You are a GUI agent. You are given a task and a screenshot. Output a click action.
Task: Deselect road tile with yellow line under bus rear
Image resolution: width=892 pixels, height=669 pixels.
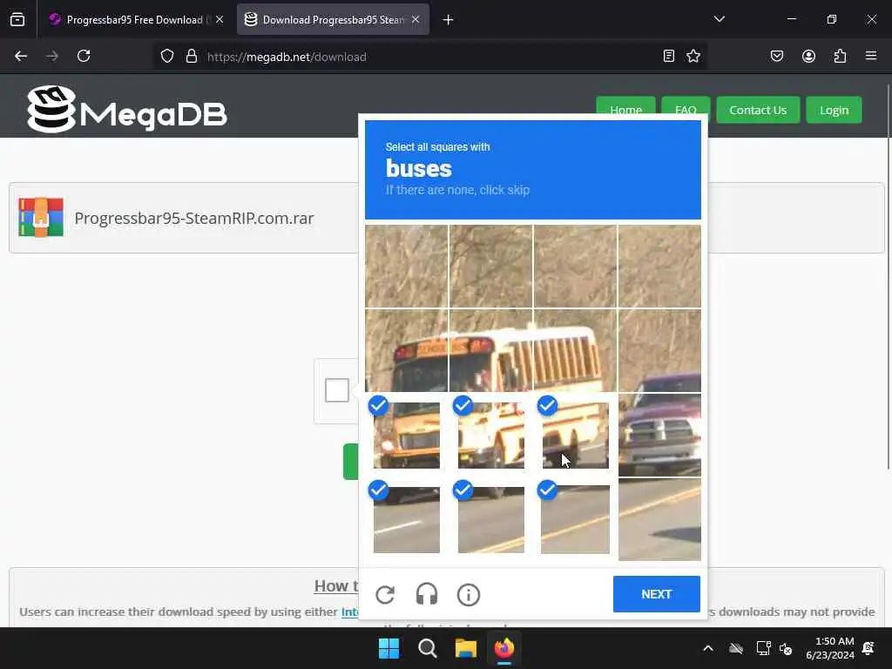(x=575, y=519)
